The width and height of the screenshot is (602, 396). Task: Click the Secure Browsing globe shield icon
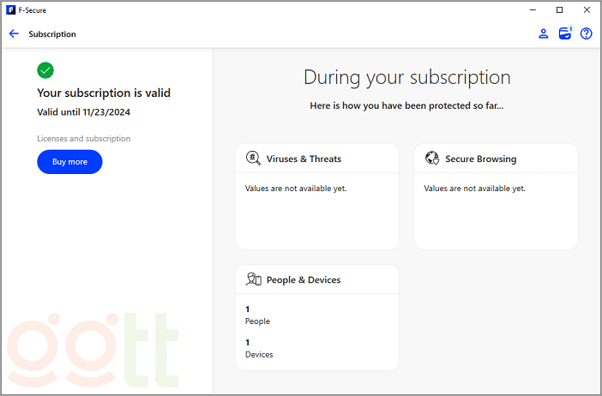(432, 159)
